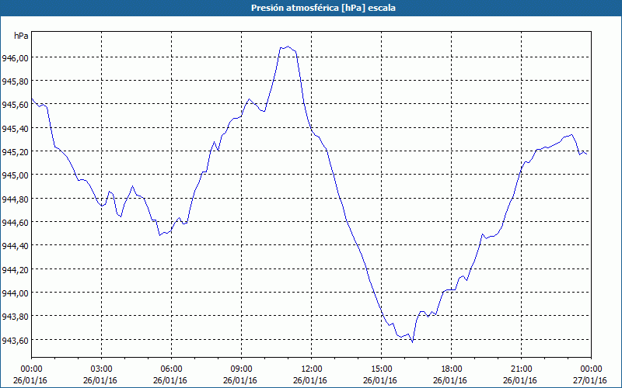Select the 945,20 y-axis value
This screenshot has width=622, height=388.
[15, 152]
